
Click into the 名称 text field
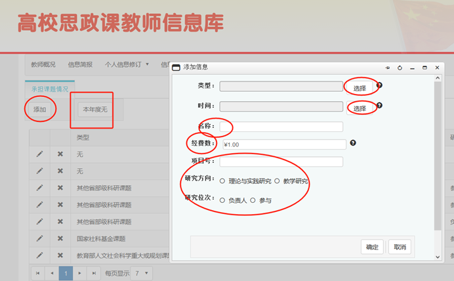tap(281, 127)
